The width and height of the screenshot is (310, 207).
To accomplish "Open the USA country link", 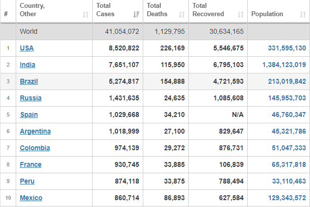I will point(26,48).
